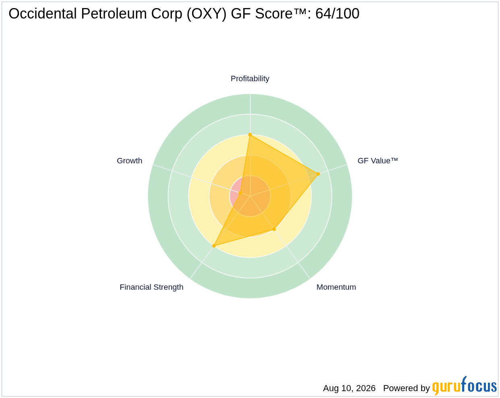Image resolution: width=500 pixels, height=398 pixels.
Task: Click the outermost dark green ring
Action: 250,288
